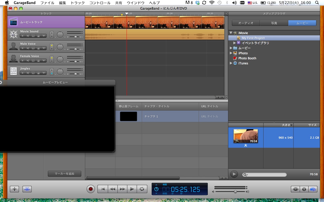Expand the iPhoto library item
The height and width of the screenshot is (202, 324).
pyautogui.click(x=231, y=53)
